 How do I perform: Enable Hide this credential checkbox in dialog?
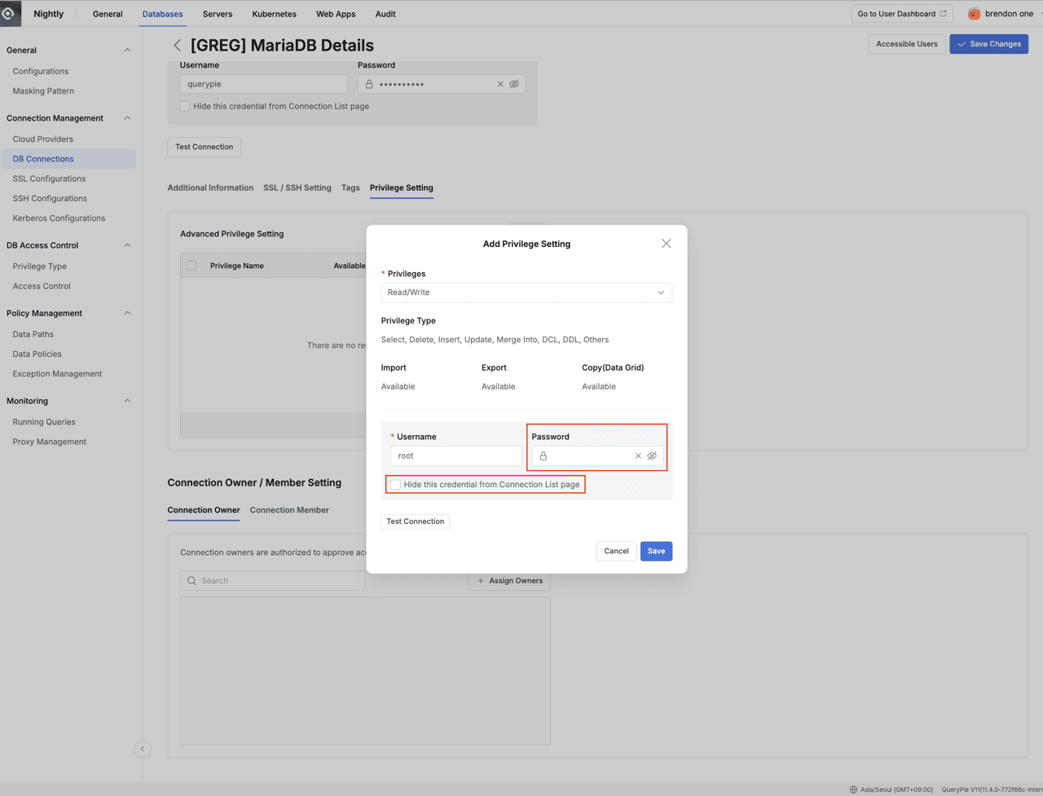point(396,485)
